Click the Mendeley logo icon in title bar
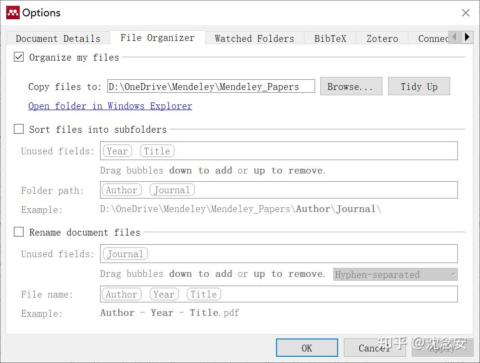The height and width of the screenshot is (363, 480). coord(13,13)
